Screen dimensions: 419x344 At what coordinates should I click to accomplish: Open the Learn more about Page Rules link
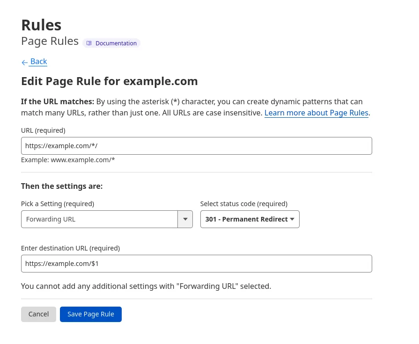[x=316, y=113]
